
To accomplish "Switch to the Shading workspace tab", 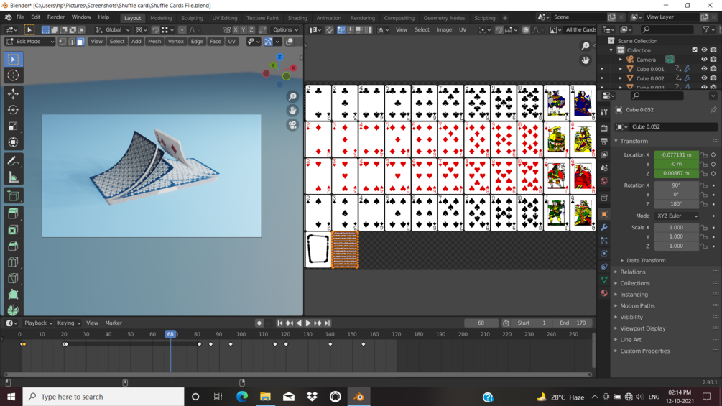I will (297, 18).
